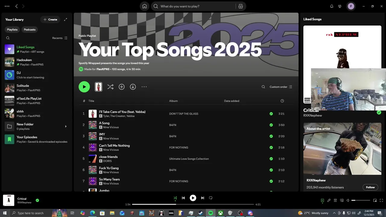The height and width of the screenshot is (217, 386).
Task: Toggle liked check for IMY
Action: [271, 136]
